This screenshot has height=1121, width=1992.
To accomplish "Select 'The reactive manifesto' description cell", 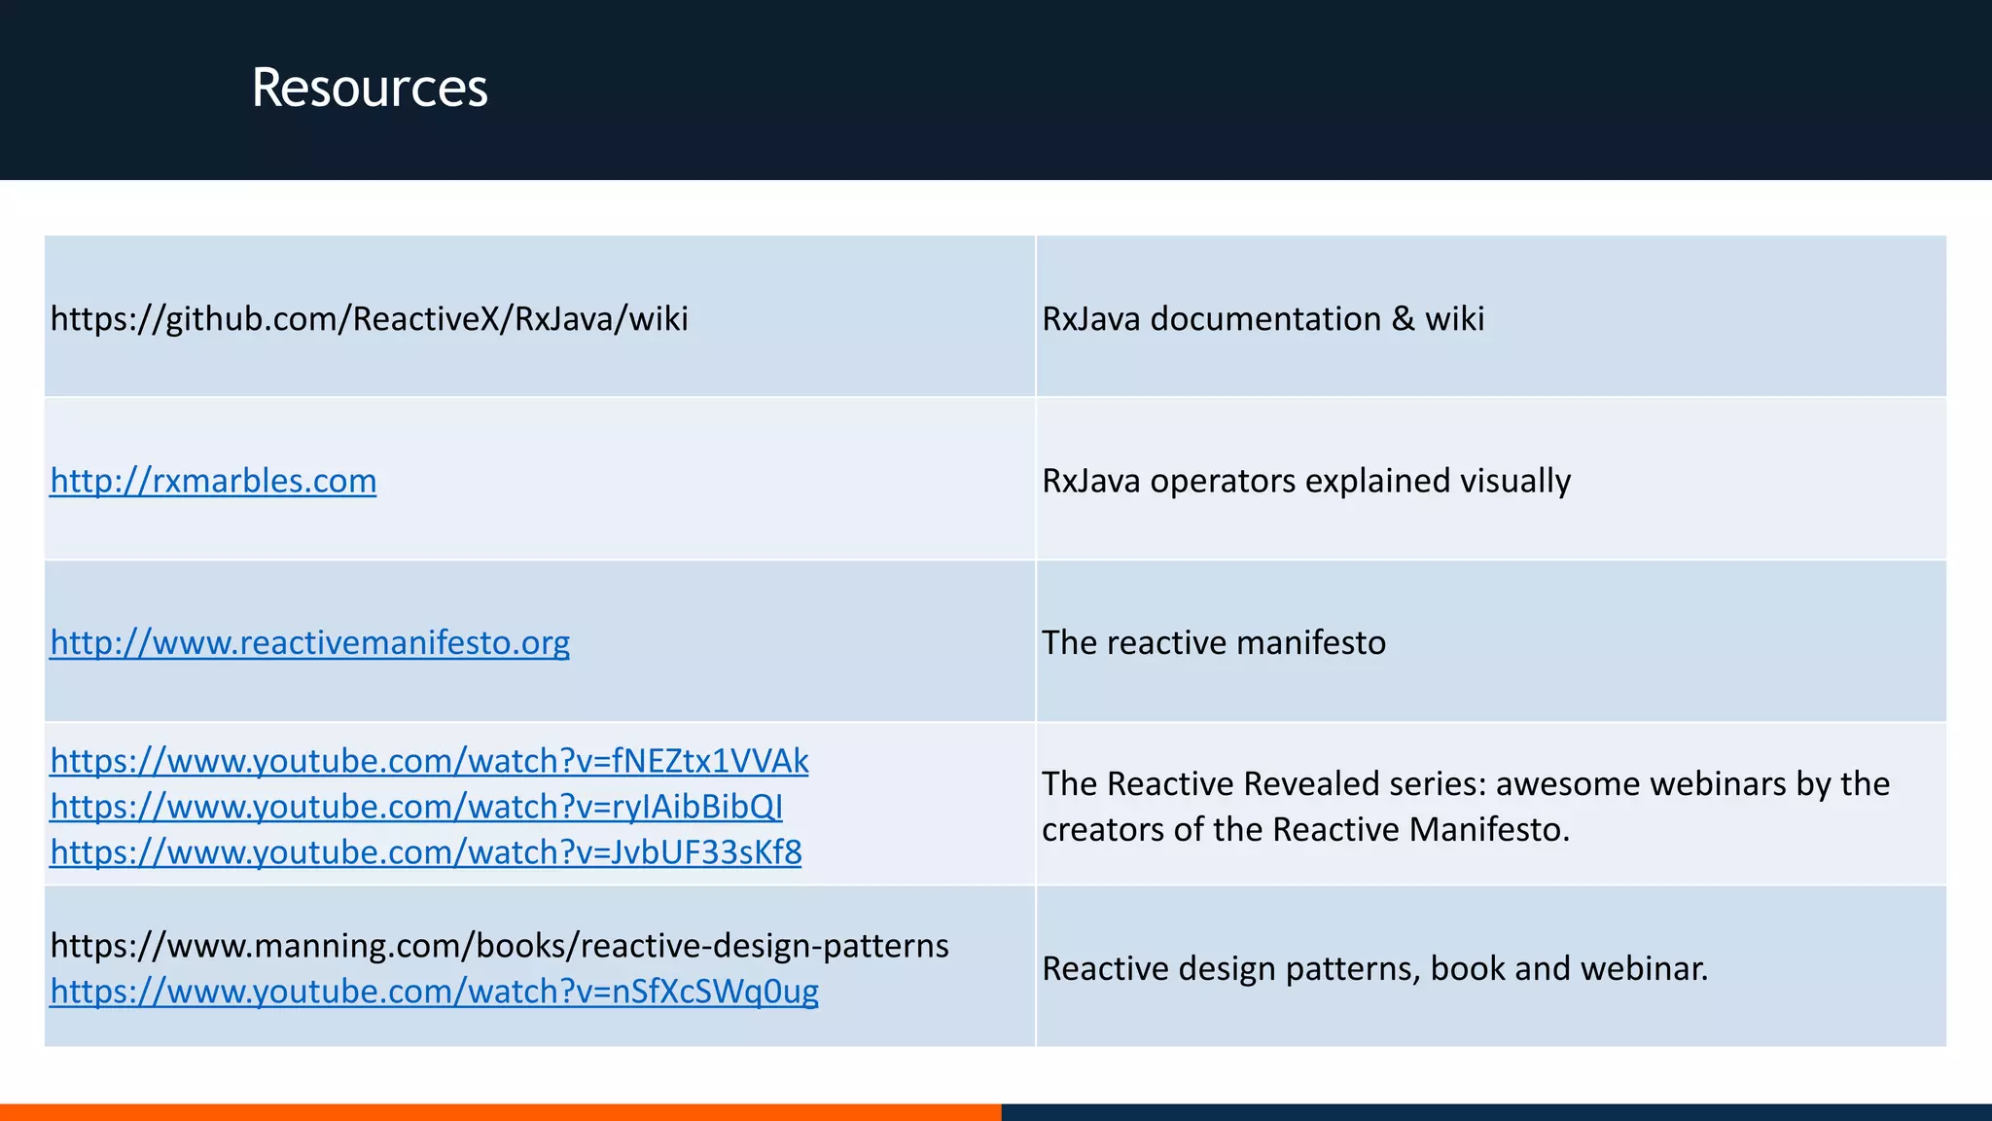I will click(x=1213, y=642).
